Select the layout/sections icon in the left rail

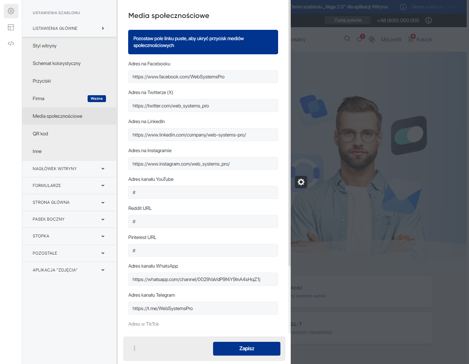(x=11, y=27)
